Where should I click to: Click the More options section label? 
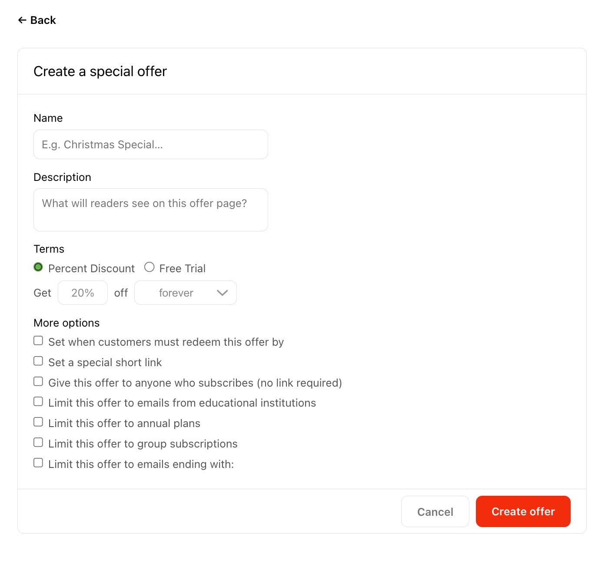coord(66,323)
